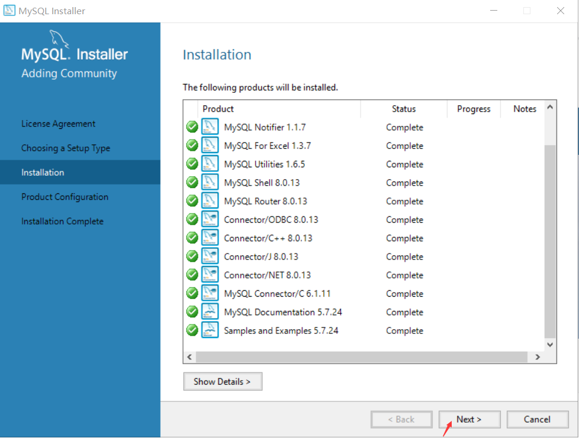
Task: Click the green checkmark beside Connector/C++ 8.0.13
Action: 192,238
